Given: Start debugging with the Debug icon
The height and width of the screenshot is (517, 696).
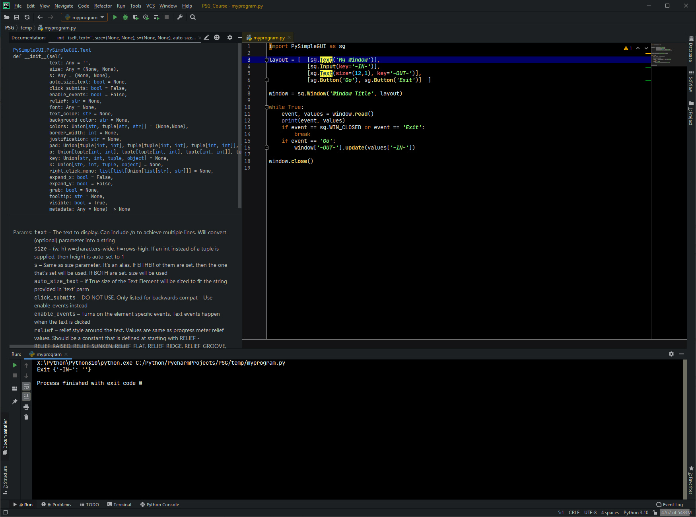Looking at the screenshot, I should (x=125, y=17).
